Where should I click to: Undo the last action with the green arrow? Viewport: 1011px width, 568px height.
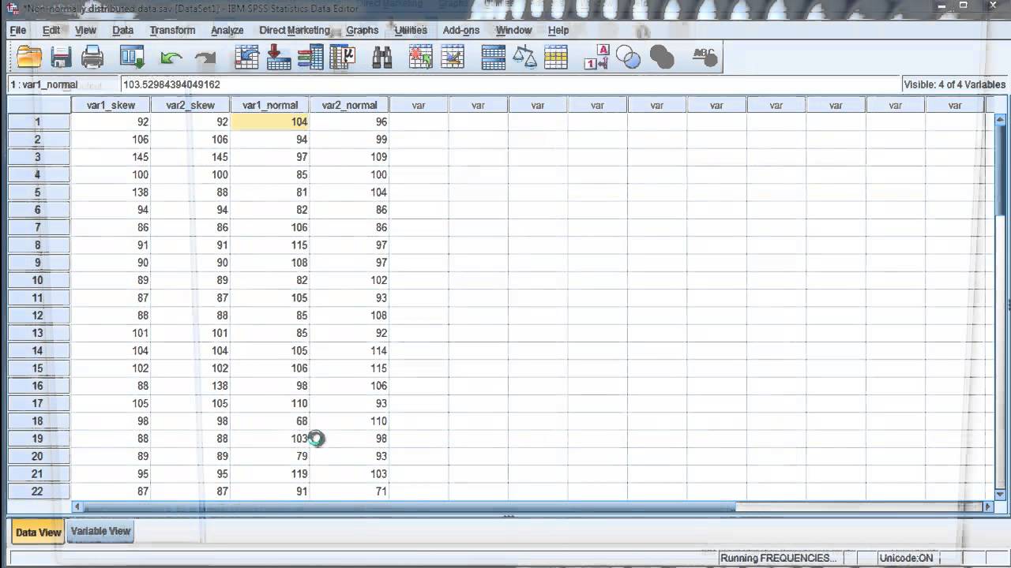(x=171, y=58)
